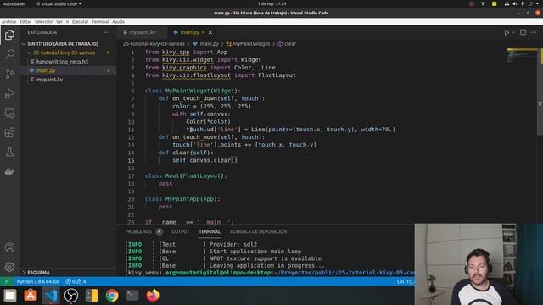The image size is (543, 305).
Task: Open the Search view icon
Action: pyautogui.click(x=9, y=54)
